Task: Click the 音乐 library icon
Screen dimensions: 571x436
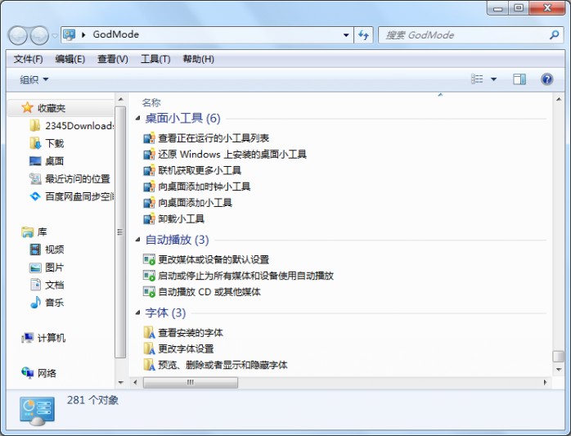Action: pos(35,302)
